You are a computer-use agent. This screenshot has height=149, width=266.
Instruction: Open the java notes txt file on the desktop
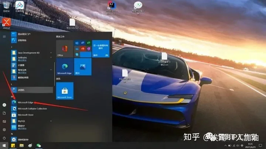pyautogui.click(x=164, y=59)
